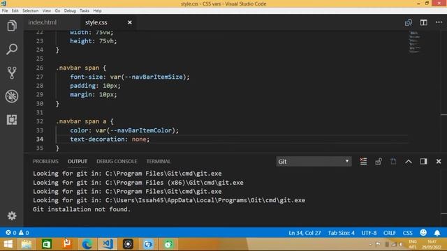Screen dimensions: 447x251
Task: Change language mode via CSS
Action: pyautogui.click(x=408, y=233)
